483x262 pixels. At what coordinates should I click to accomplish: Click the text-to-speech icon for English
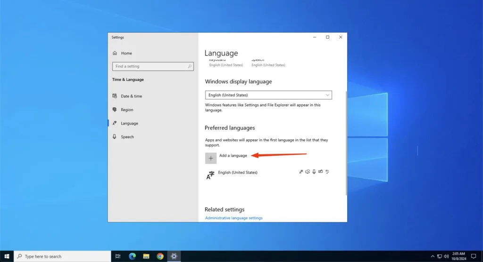pos(308,172)
